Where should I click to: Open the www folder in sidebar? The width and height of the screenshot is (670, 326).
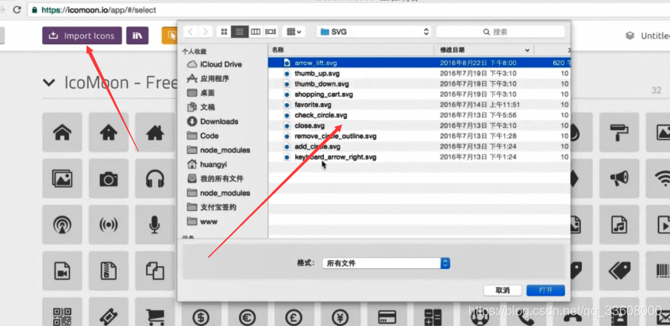[x=202, y=221]
